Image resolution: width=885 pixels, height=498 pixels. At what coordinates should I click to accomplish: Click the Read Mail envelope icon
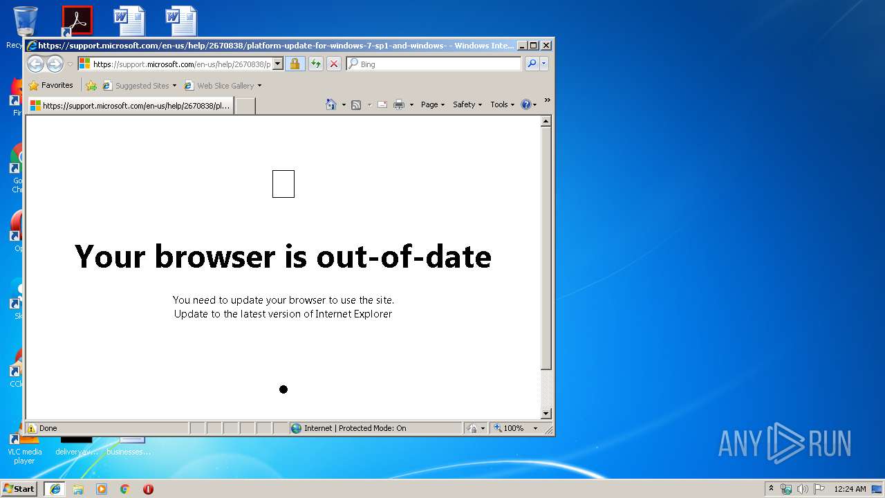coord(382,104)
